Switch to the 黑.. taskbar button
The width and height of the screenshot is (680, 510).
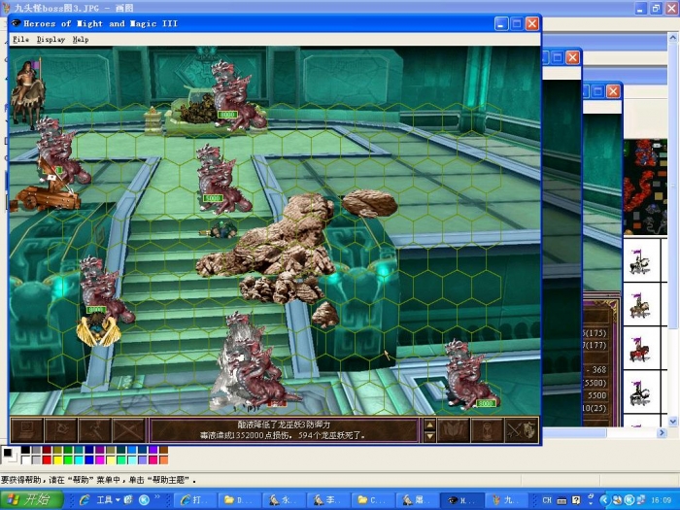click(x=416, y=500)
